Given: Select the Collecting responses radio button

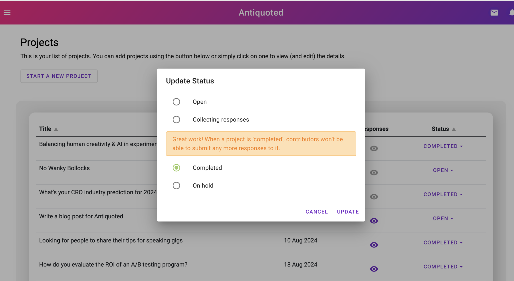Looking at the screenshot, I should click(x=176, y=119).
